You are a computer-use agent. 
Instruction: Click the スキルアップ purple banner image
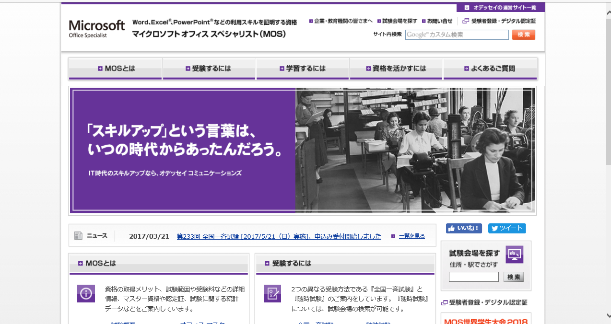[x=303, y=150]
